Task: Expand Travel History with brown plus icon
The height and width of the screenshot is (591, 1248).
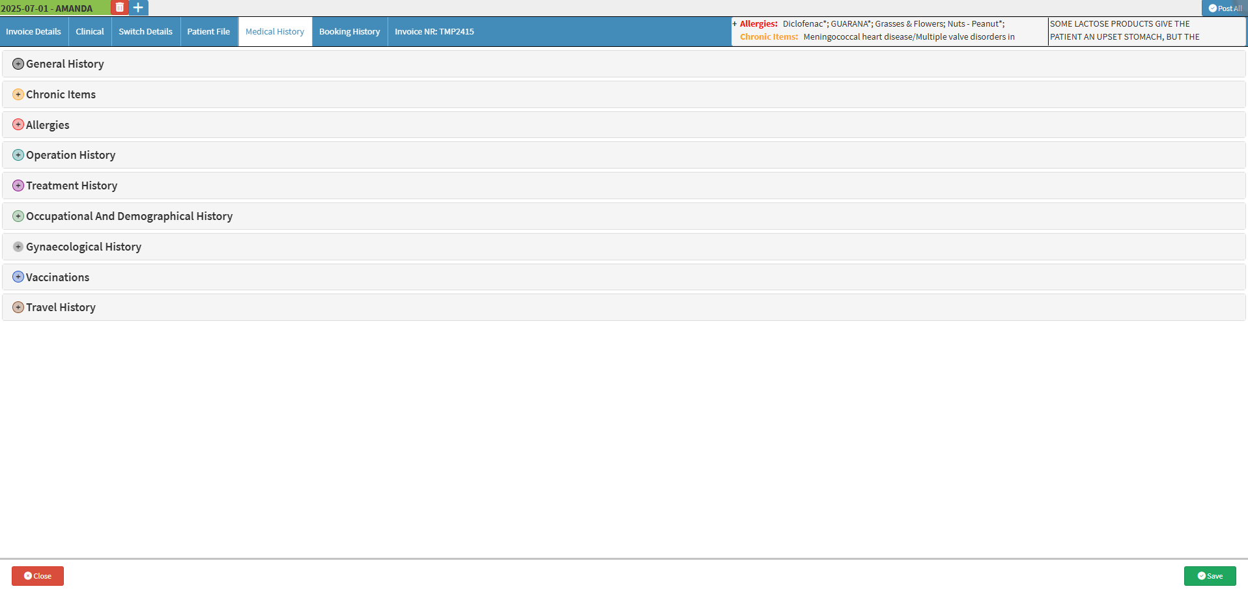Action: (18, 307)
